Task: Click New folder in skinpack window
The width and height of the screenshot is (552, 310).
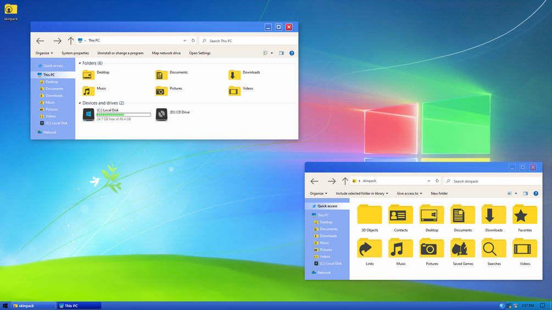Action: pos(439,193)
